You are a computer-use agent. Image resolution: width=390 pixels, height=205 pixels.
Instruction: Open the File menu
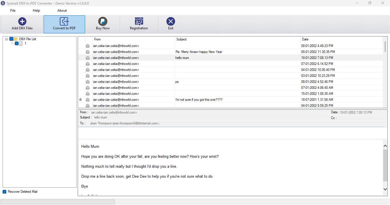(x=13, y=11)
